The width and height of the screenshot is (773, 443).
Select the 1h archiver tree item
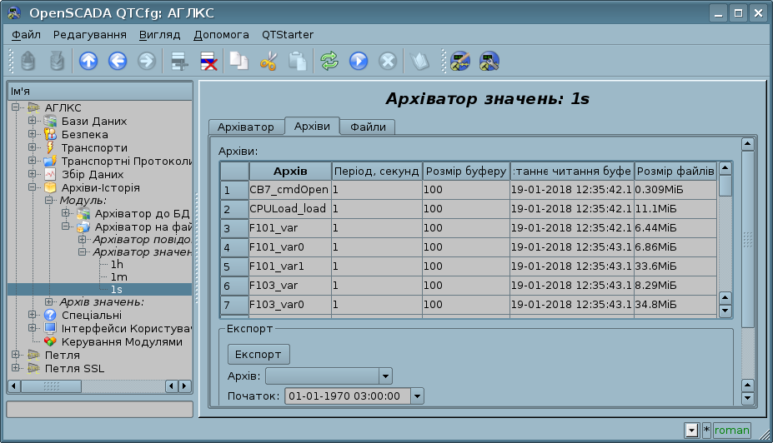[117, 264]
